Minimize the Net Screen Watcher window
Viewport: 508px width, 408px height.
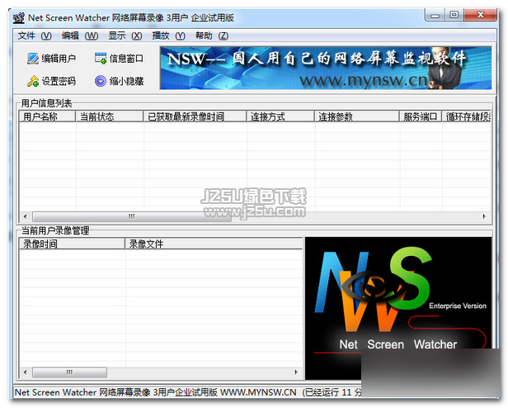pyautogui.click(x=435, y=15)
